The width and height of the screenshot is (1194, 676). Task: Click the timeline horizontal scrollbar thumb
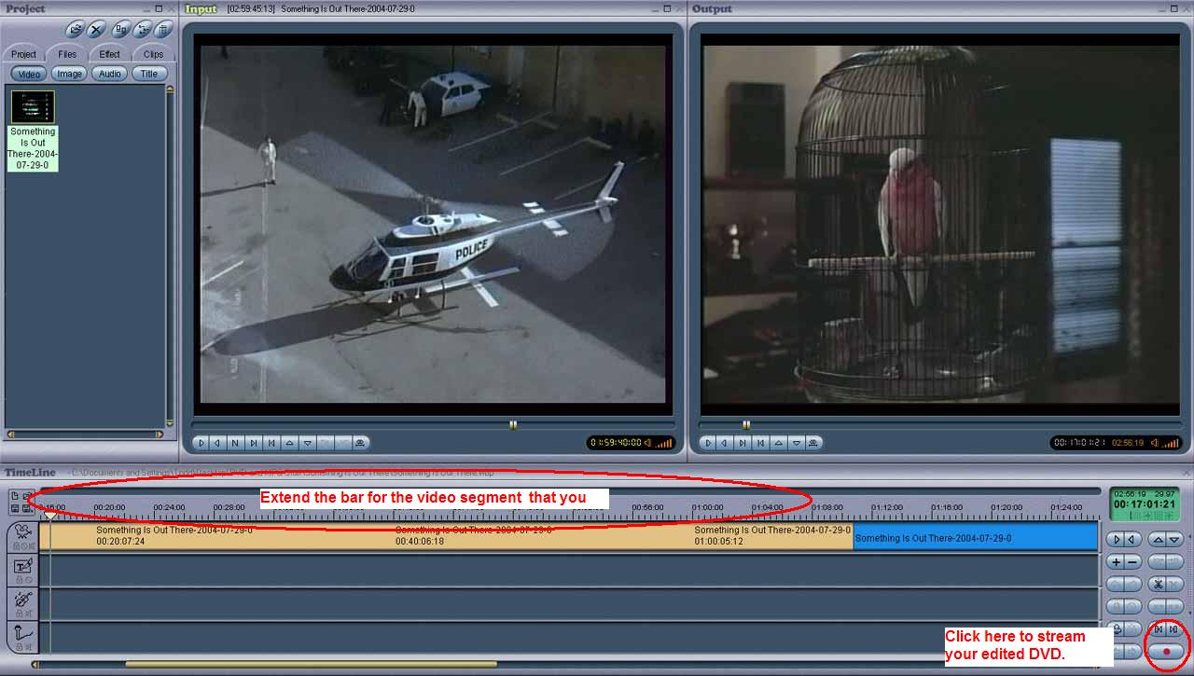coord(311,665)
